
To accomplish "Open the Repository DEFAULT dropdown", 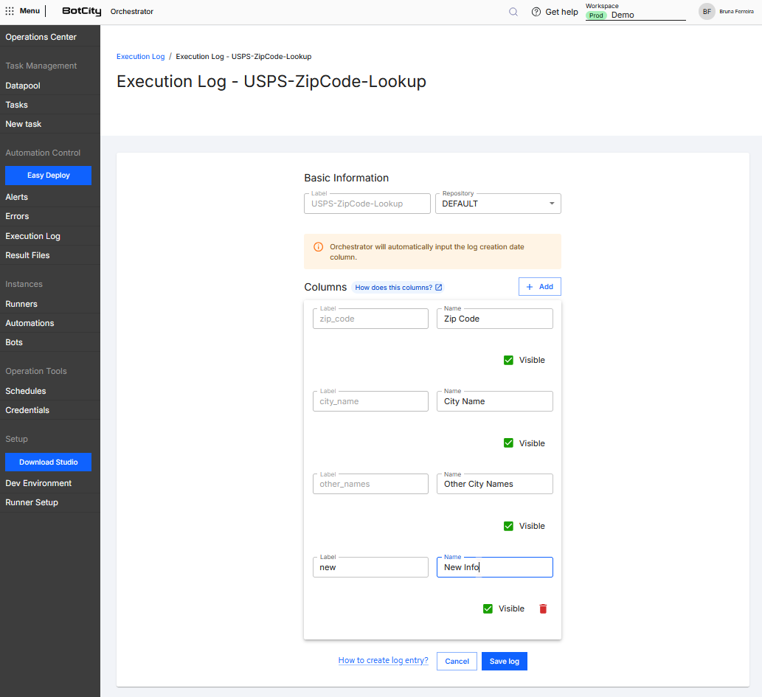I will coord(498,204).
